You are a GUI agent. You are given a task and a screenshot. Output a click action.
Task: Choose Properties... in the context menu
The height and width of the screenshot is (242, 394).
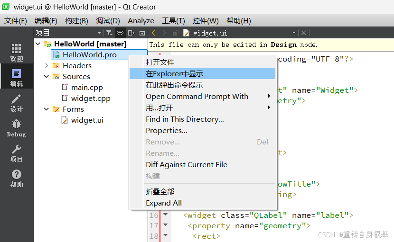click(x=203, y=130)
